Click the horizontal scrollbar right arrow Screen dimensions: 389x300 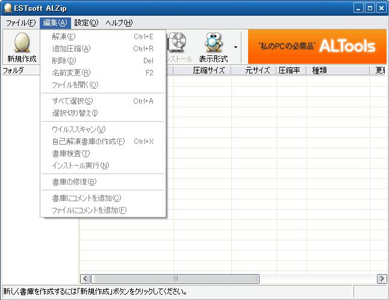click(382, 279)
